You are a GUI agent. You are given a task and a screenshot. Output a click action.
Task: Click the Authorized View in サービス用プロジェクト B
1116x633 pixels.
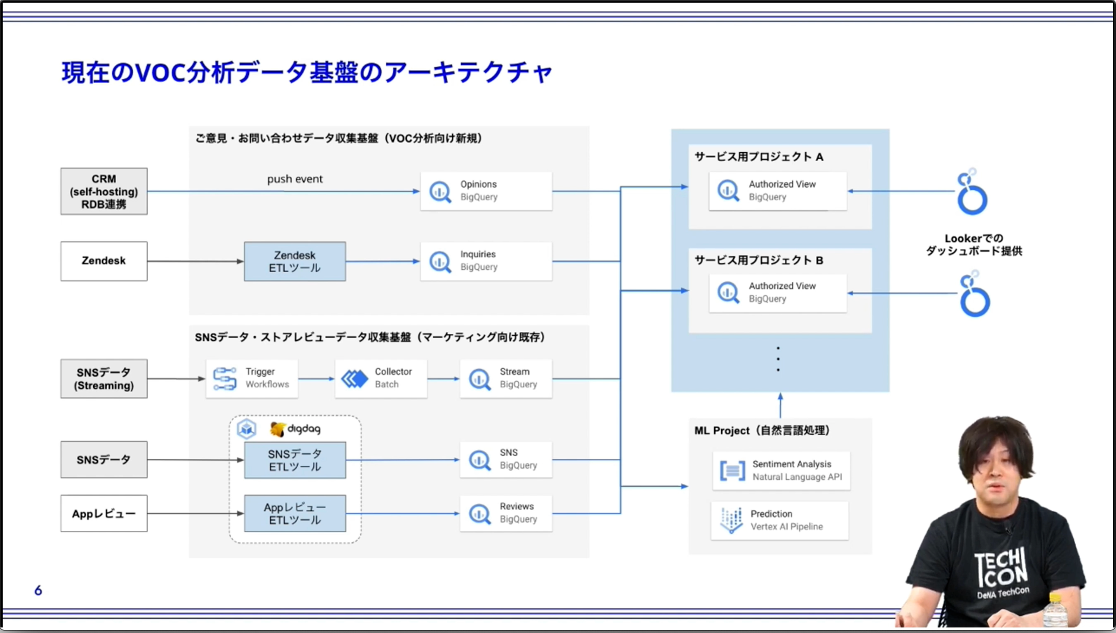(777, 293)
